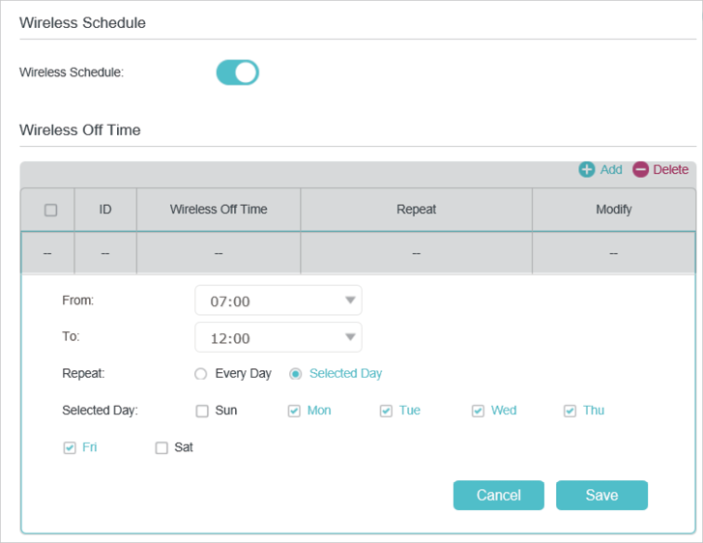Click the Wireless Off Time column header
703x543 pixels.
pos(219,210)
